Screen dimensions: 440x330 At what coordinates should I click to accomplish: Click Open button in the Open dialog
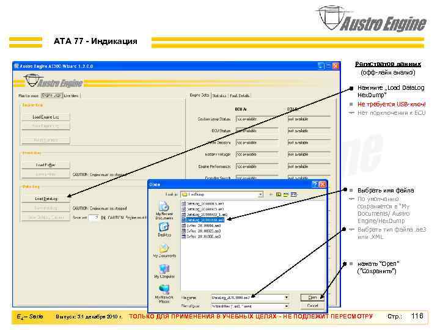click(312, 297)
